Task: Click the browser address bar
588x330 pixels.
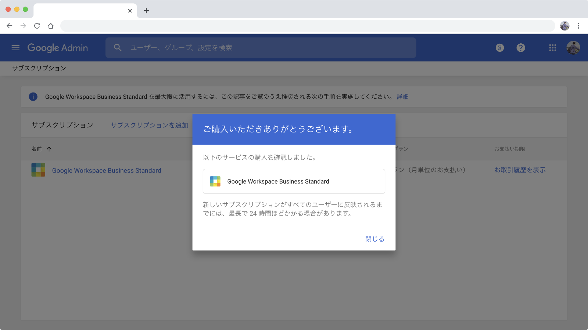Action: (x=308, y=26)
